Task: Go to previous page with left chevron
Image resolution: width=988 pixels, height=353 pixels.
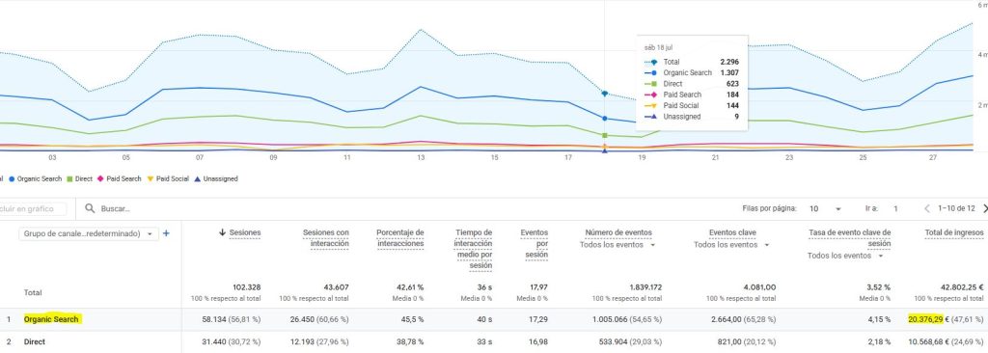Action: coord(927,208)
